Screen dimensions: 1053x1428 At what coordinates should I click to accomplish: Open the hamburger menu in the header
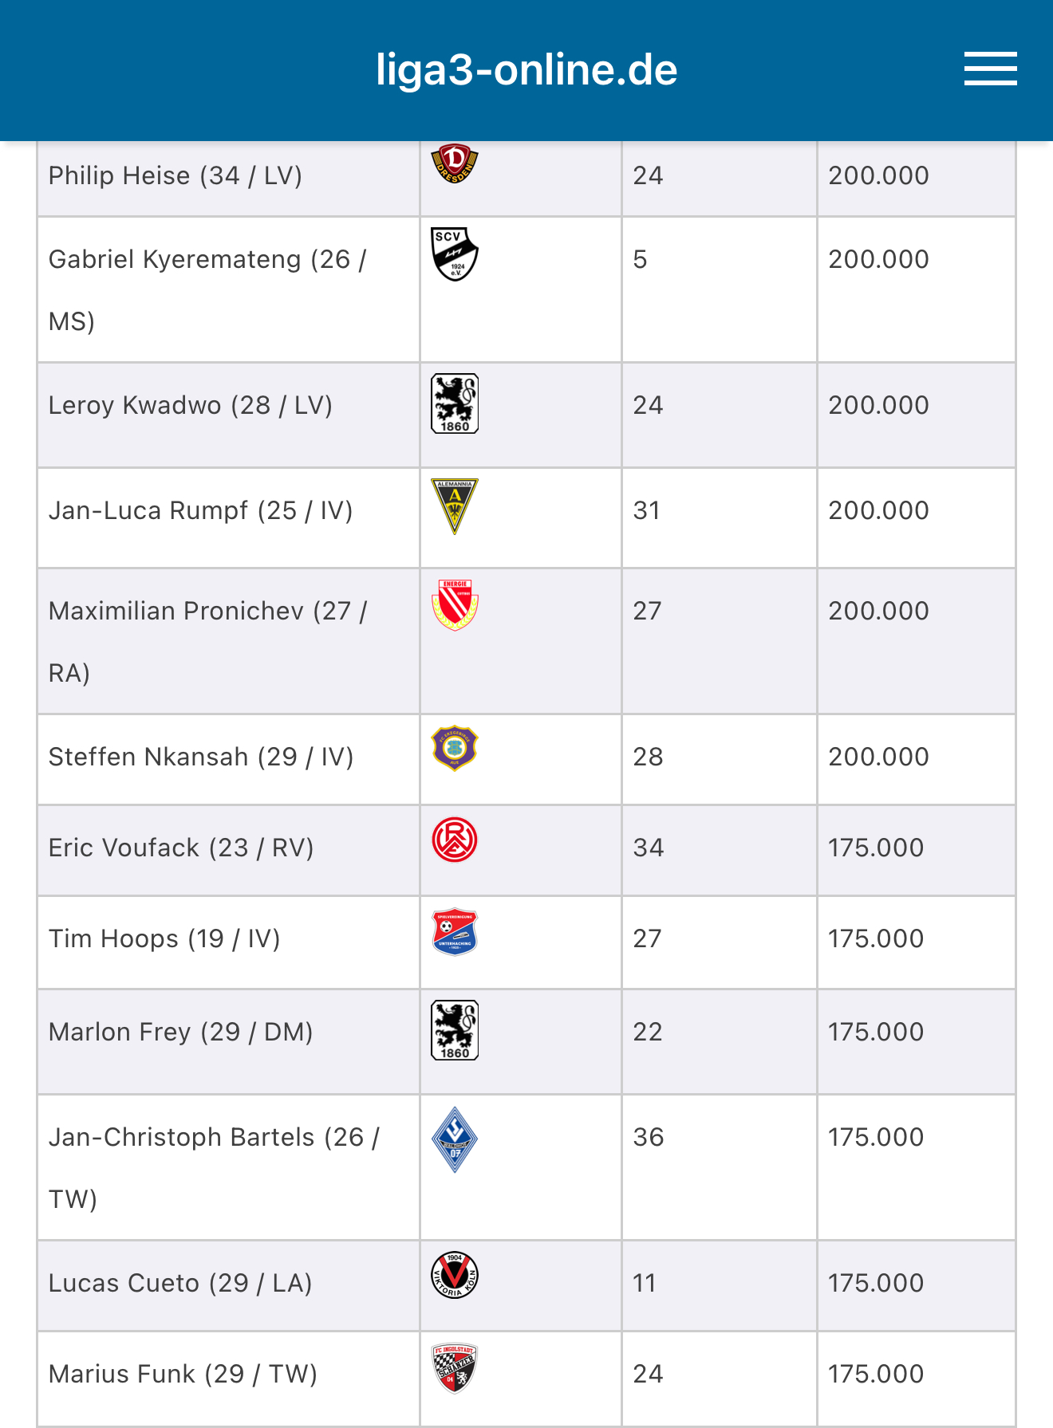click(x=990, y=69)
